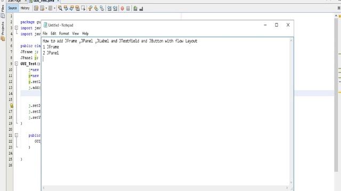Click Notepad horizontal scrollbar right arrow
This screenshot has width=341, height=191.
pos(287,188)
